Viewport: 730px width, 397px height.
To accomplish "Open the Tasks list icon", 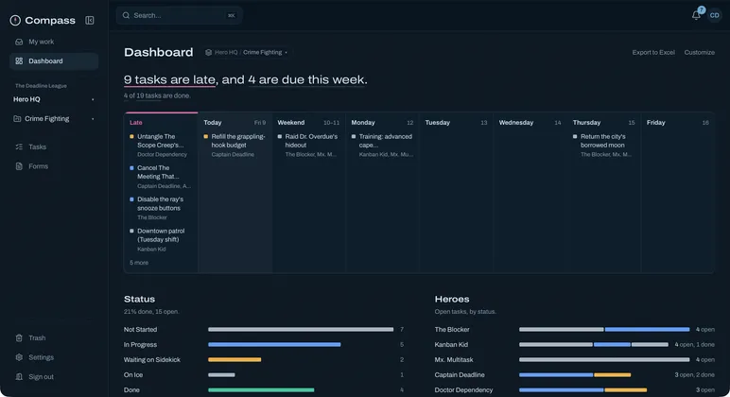I will (x=19, y=147).
